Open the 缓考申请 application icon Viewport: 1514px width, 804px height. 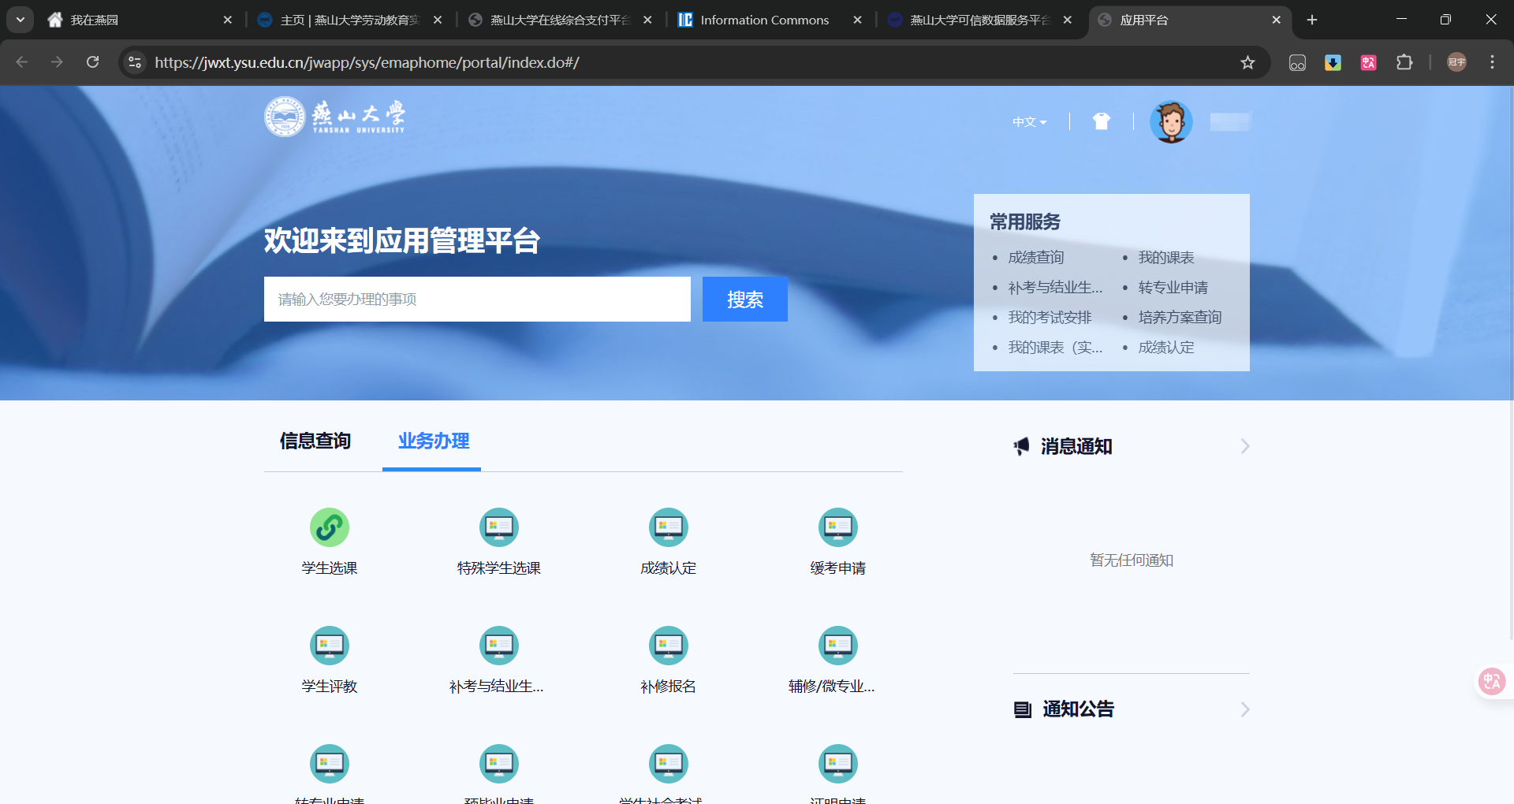[x=837, y=527]
